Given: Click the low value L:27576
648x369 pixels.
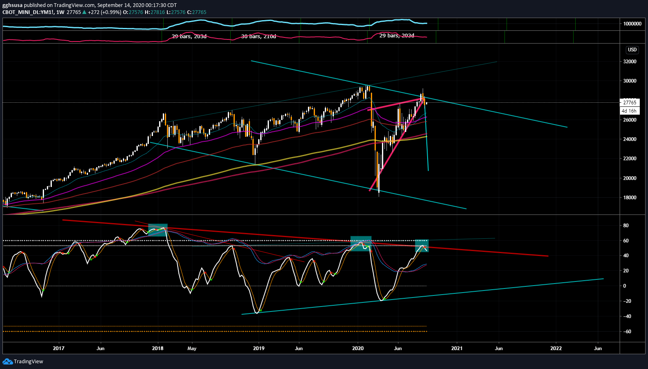Looking at the screenshot, I should pos(176,12).
